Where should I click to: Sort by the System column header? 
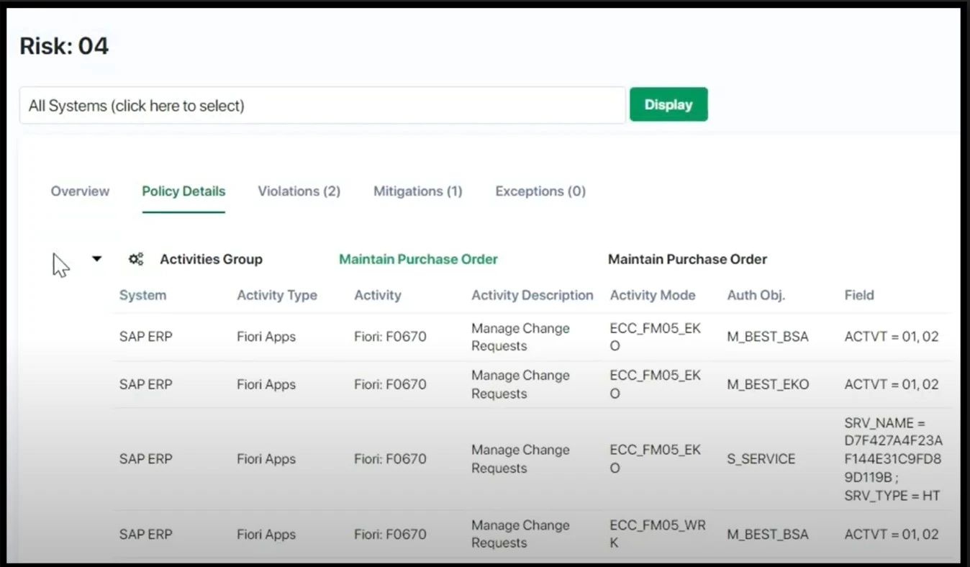pos(142,295)
